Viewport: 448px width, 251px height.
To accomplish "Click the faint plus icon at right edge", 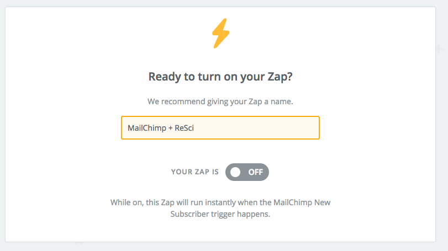I will click(439, 49).
